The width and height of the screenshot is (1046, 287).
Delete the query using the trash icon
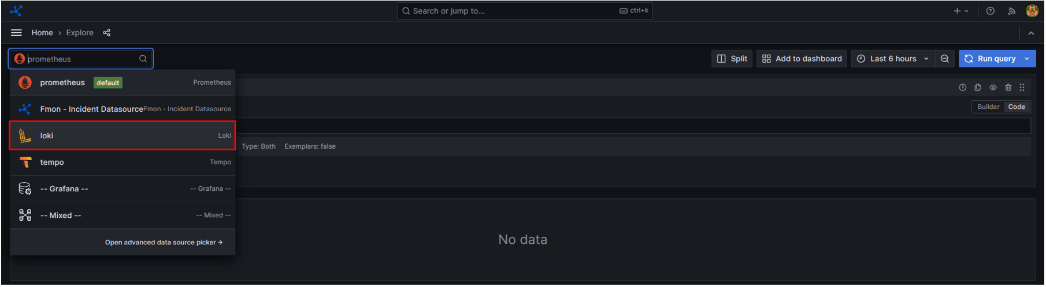tap(1008, 88)
